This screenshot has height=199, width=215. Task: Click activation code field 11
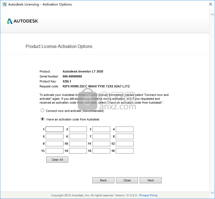pyautogui.click(x=101, y=144)
